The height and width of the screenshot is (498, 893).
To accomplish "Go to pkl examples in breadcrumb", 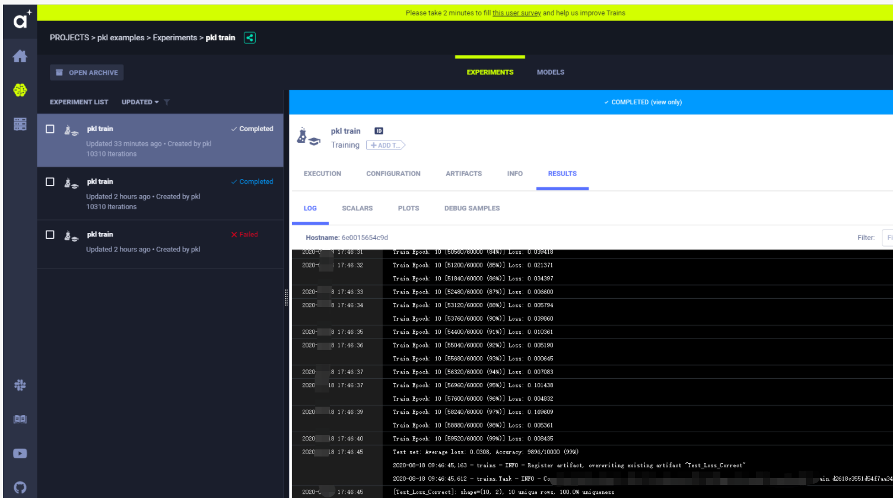I will click(x=120, y=37).
